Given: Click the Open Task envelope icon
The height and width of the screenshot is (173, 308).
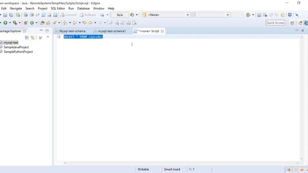Looking at the screenshot, I should 48,23.
